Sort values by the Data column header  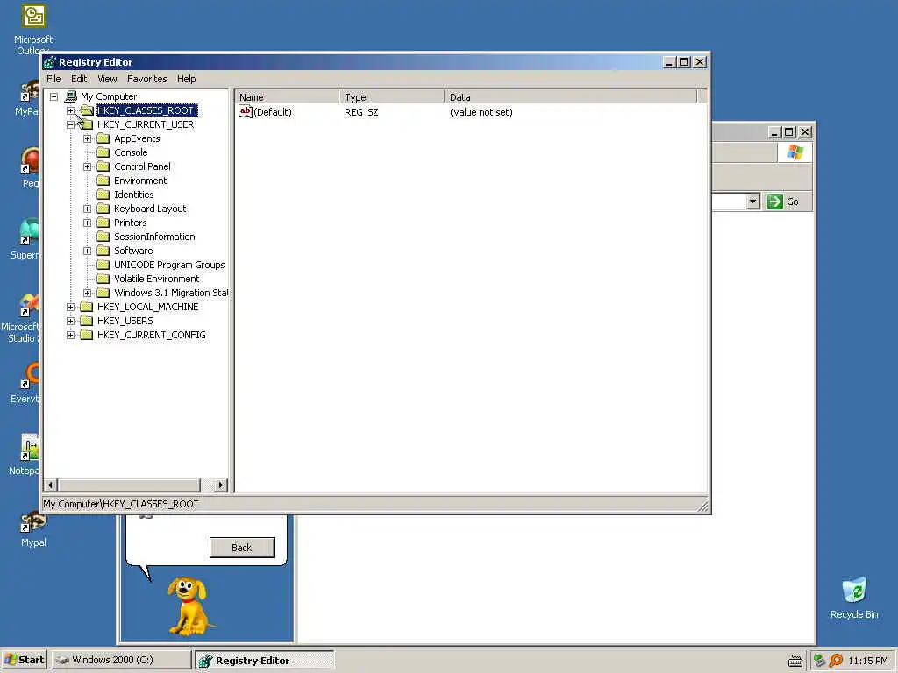570,96
